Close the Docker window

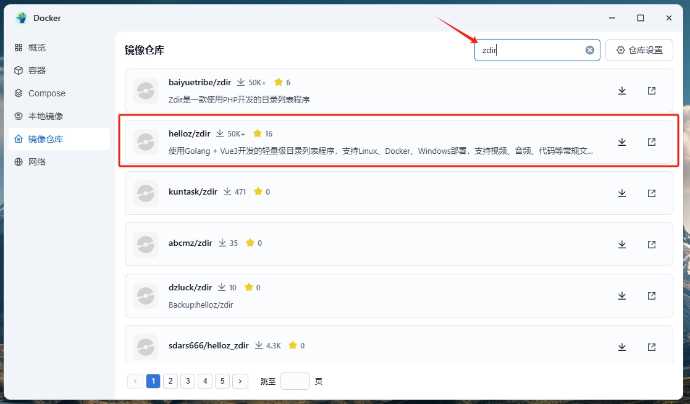(669, 18)
